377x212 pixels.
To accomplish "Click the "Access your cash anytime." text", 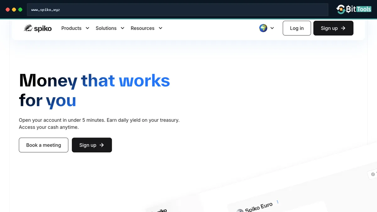I will 49,127.
